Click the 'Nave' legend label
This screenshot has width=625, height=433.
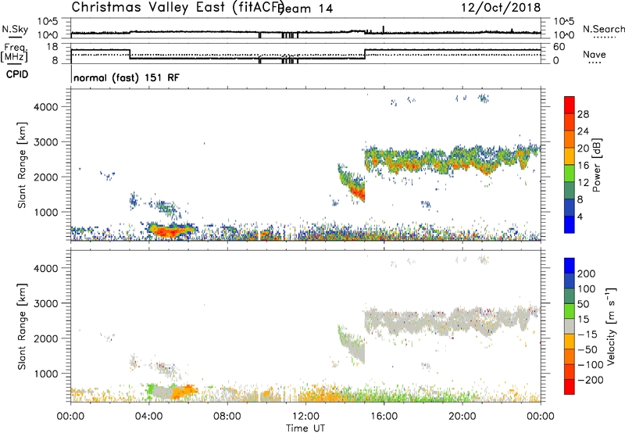coord(595,54)
